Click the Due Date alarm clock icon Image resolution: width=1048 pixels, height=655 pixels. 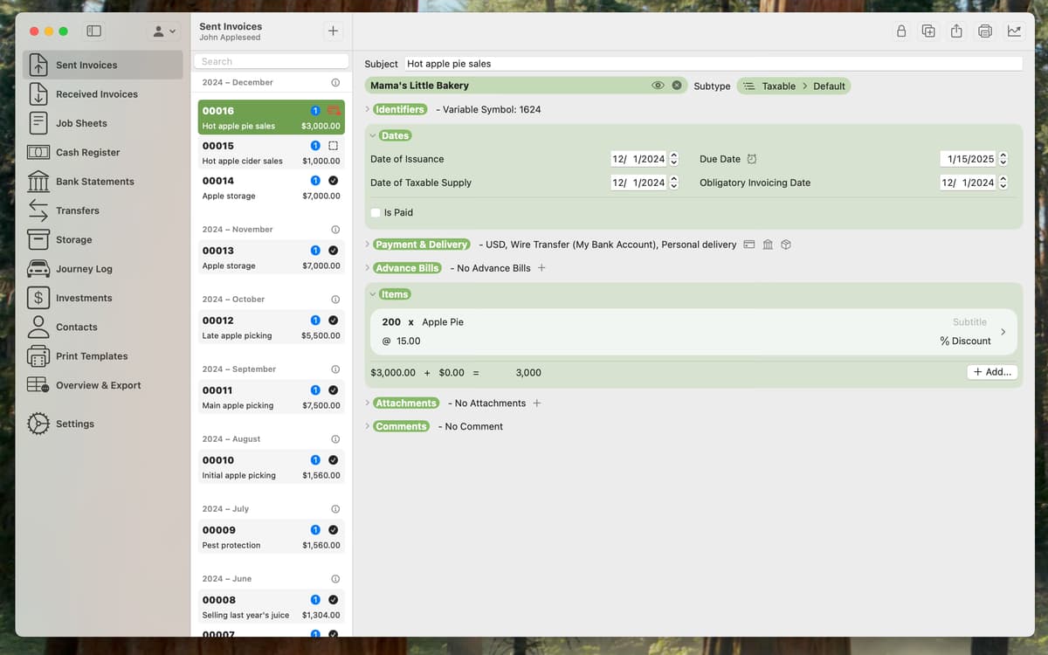752,159
